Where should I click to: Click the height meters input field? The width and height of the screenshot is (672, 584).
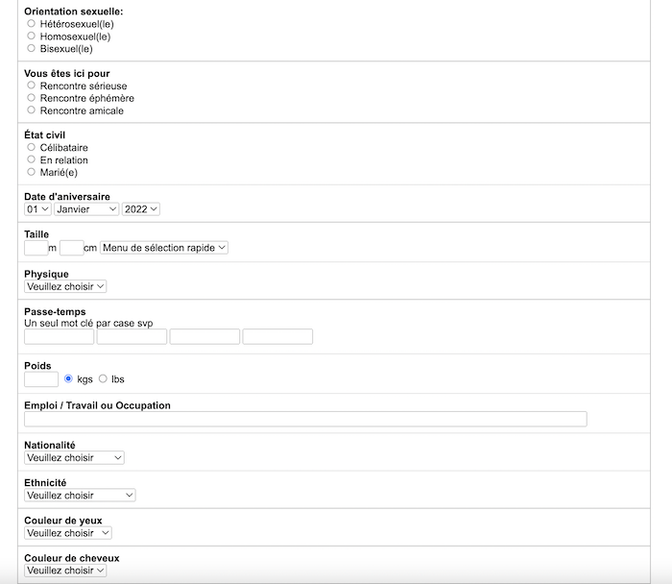(36, 248)
